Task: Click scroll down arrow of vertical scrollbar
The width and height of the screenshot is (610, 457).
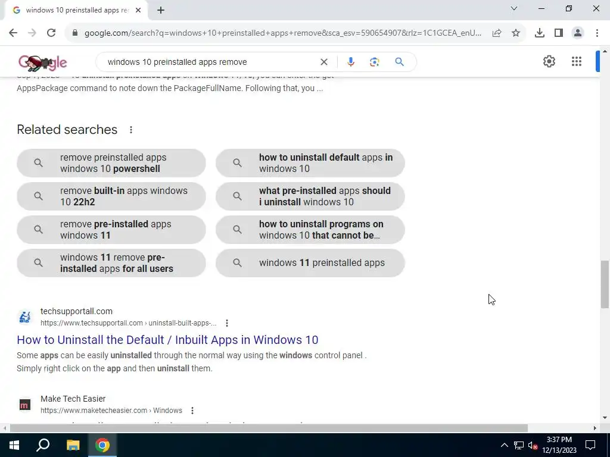Action: 605,418
